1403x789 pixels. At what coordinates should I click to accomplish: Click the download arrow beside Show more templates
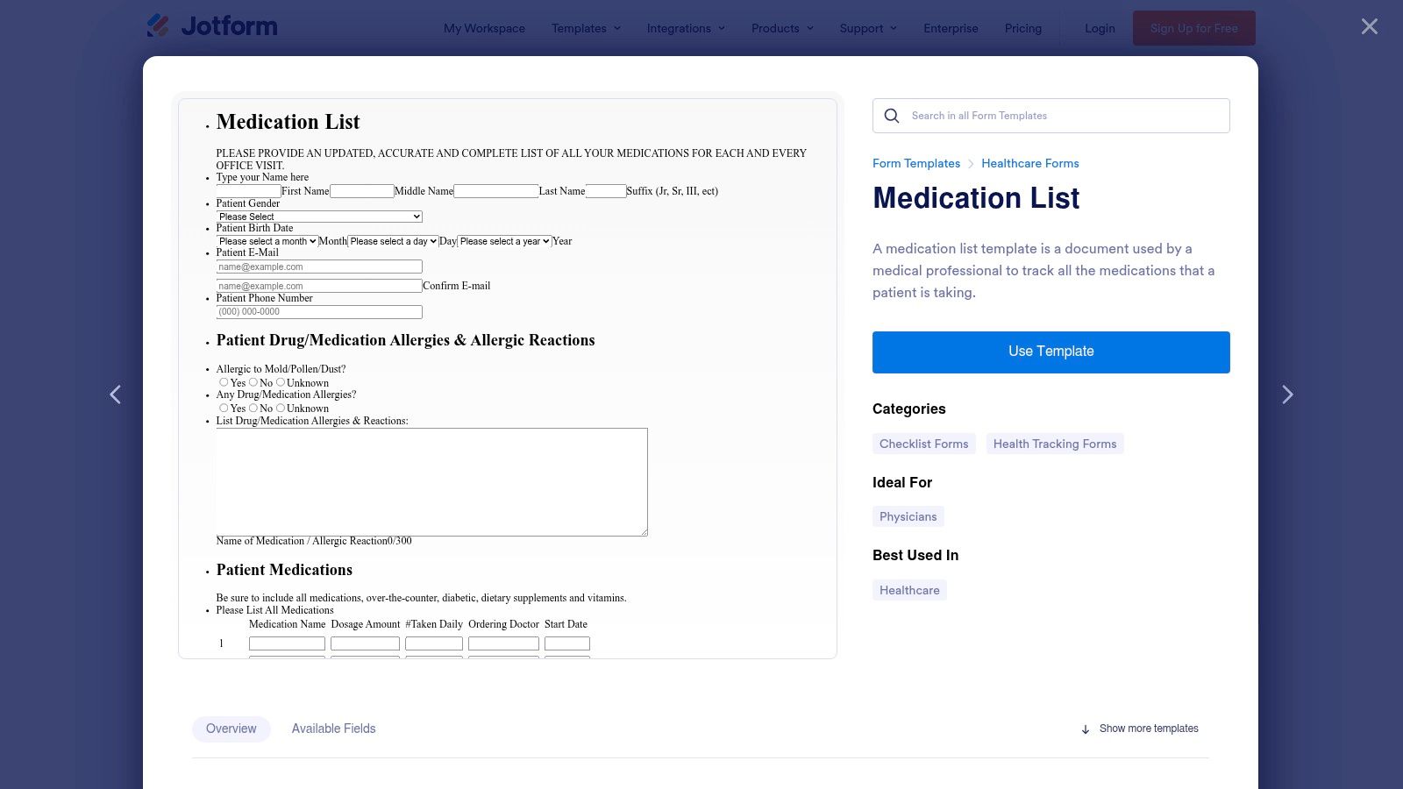[1086, 729]
